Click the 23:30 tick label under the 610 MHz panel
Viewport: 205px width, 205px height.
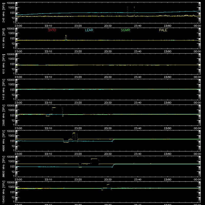pyautogui.click(x=108, y=77)
